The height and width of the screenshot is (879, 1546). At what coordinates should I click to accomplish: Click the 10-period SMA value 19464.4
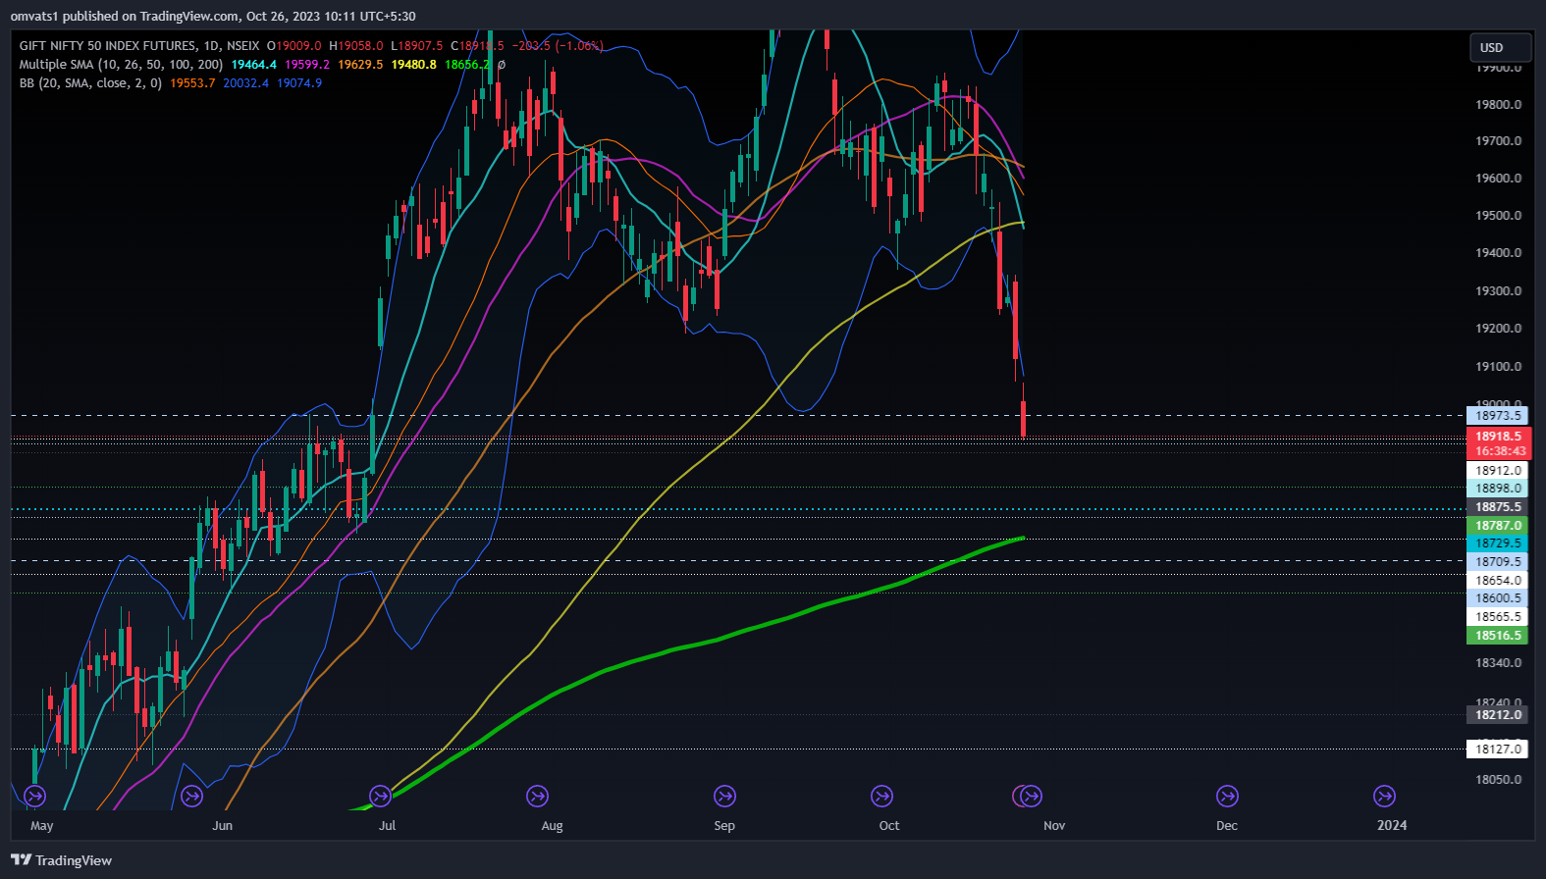point(253,65)
